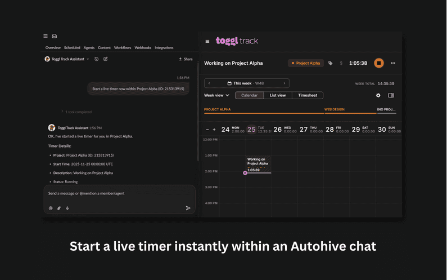Select the Wednesday 26 column header

tap(285, 130)
